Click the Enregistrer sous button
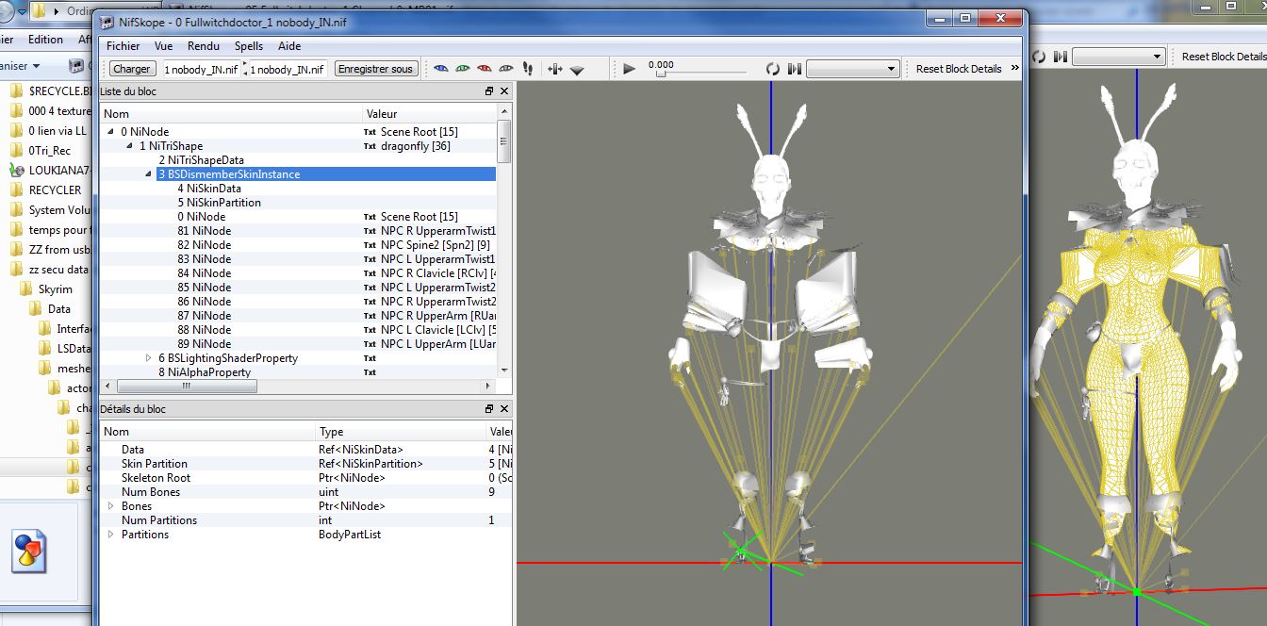Screen dimensions: 1267x626 pos(375,69)
